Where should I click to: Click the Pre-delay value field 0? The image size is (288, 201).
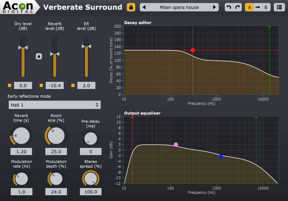coord(91,151)
